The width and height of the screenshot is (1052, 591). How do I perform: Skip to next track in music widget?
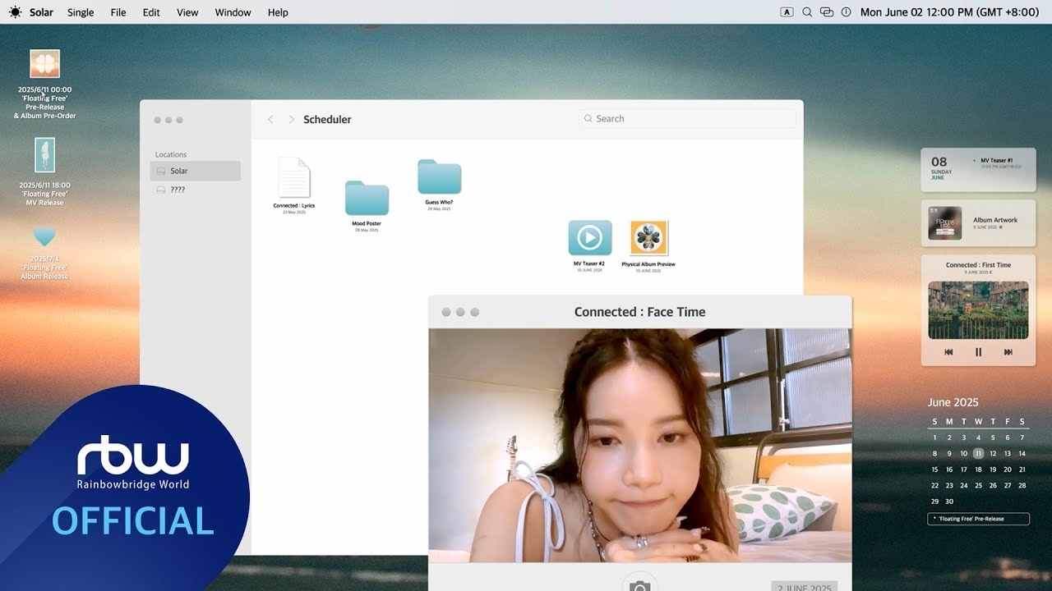click(1008, 352)
